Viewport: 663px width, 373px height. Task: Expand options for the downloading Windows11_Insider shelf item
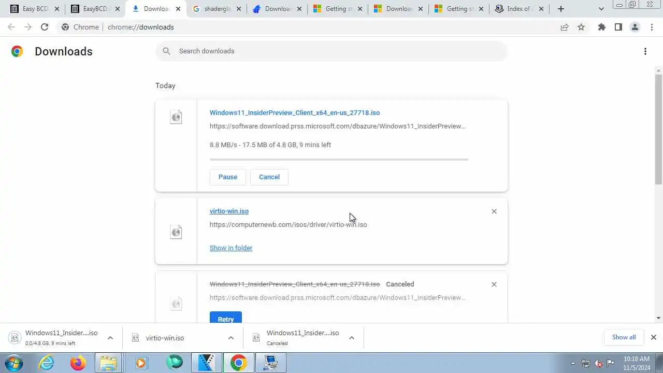tap(110, 338)
